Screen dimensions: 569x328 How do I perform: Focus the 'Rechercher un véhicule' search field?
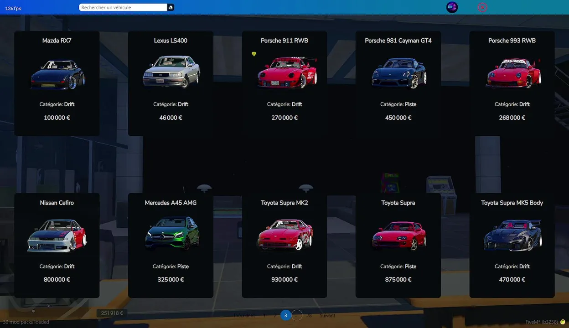point(123,7)
